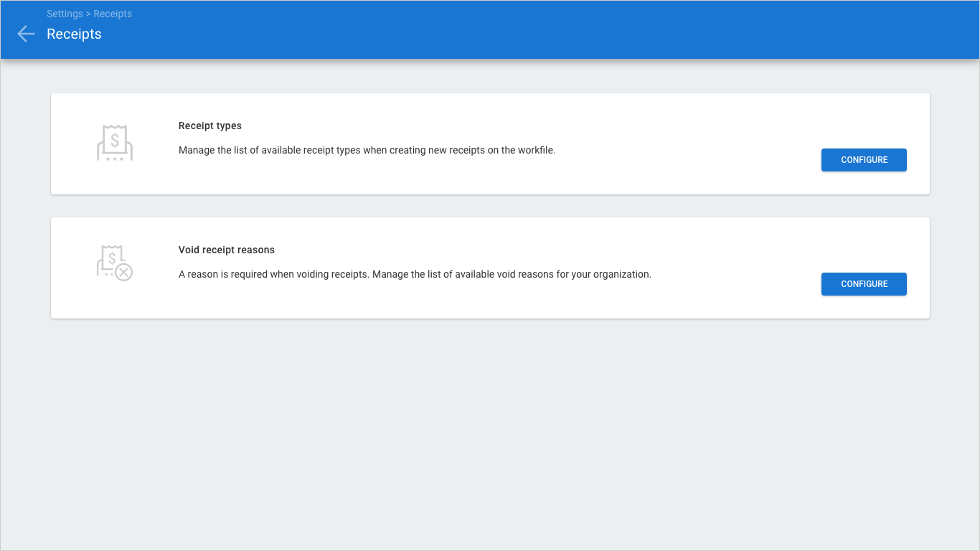Click Receipts in the breadcrumb trail
980x551 pixels.
113,14
